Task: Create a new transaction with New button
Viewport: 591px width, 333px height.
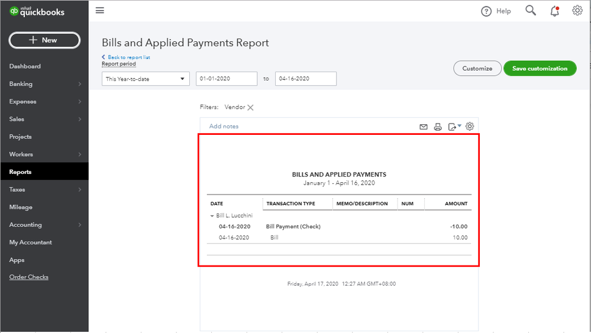Action: [x=44, y=40]
